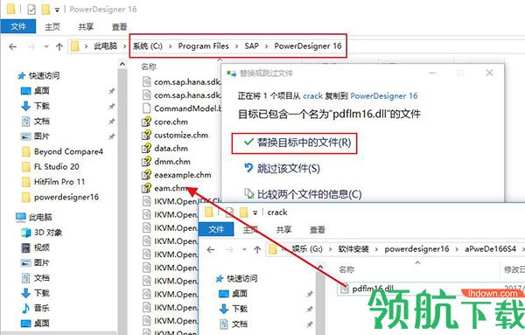Open powerdesigner16 folder in sidebar
Screen dimensions: 525x335
[66, 197]
